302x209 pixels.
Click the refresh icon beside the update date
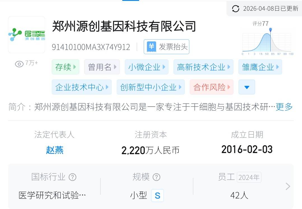click(x=236, y=9)
